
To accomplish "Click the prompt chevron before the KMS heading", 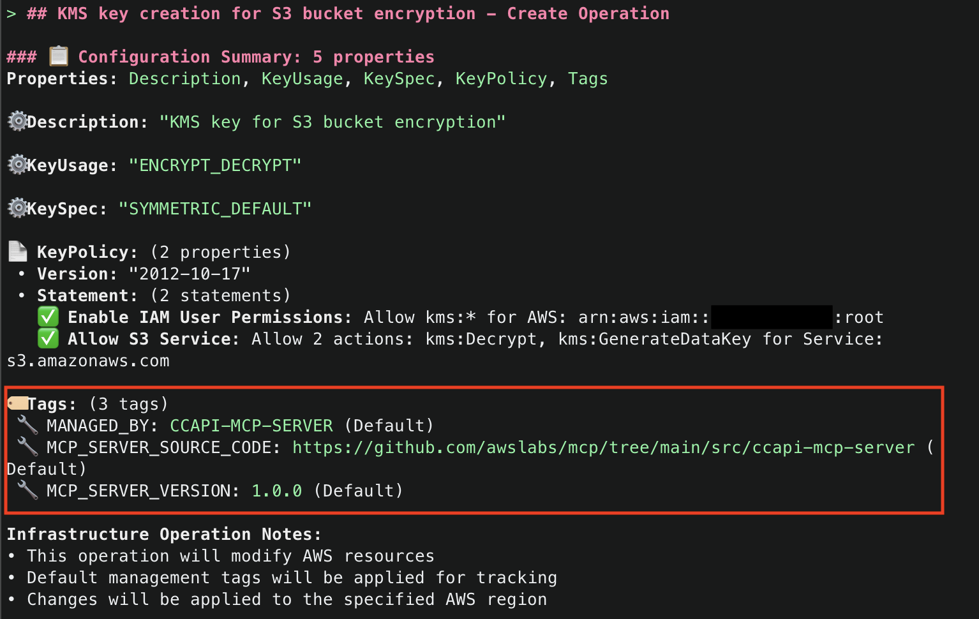I will pyautogui.click(x=11, y=13).
